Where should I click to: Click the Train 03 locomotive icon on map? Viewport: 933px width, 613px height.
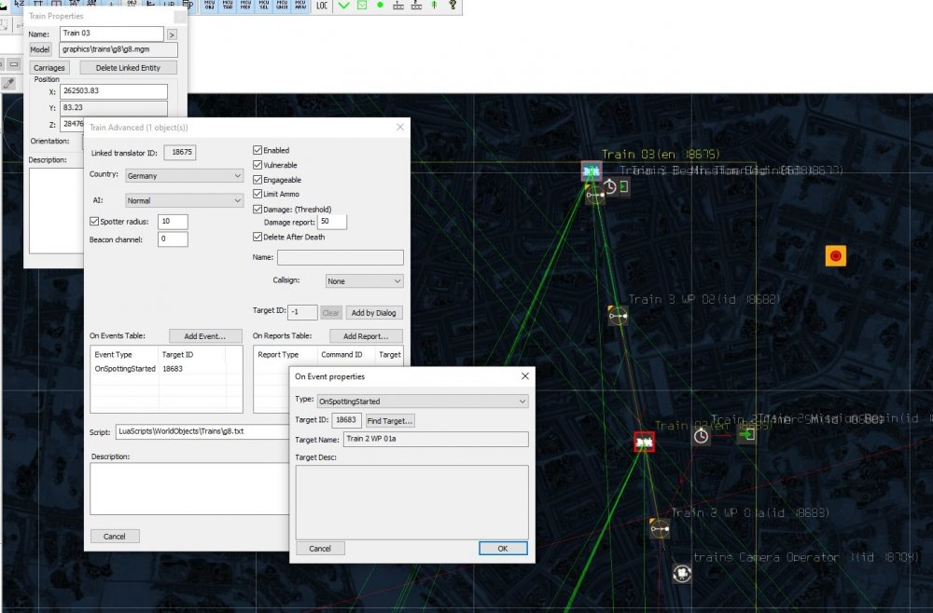(x=592, y=171)
